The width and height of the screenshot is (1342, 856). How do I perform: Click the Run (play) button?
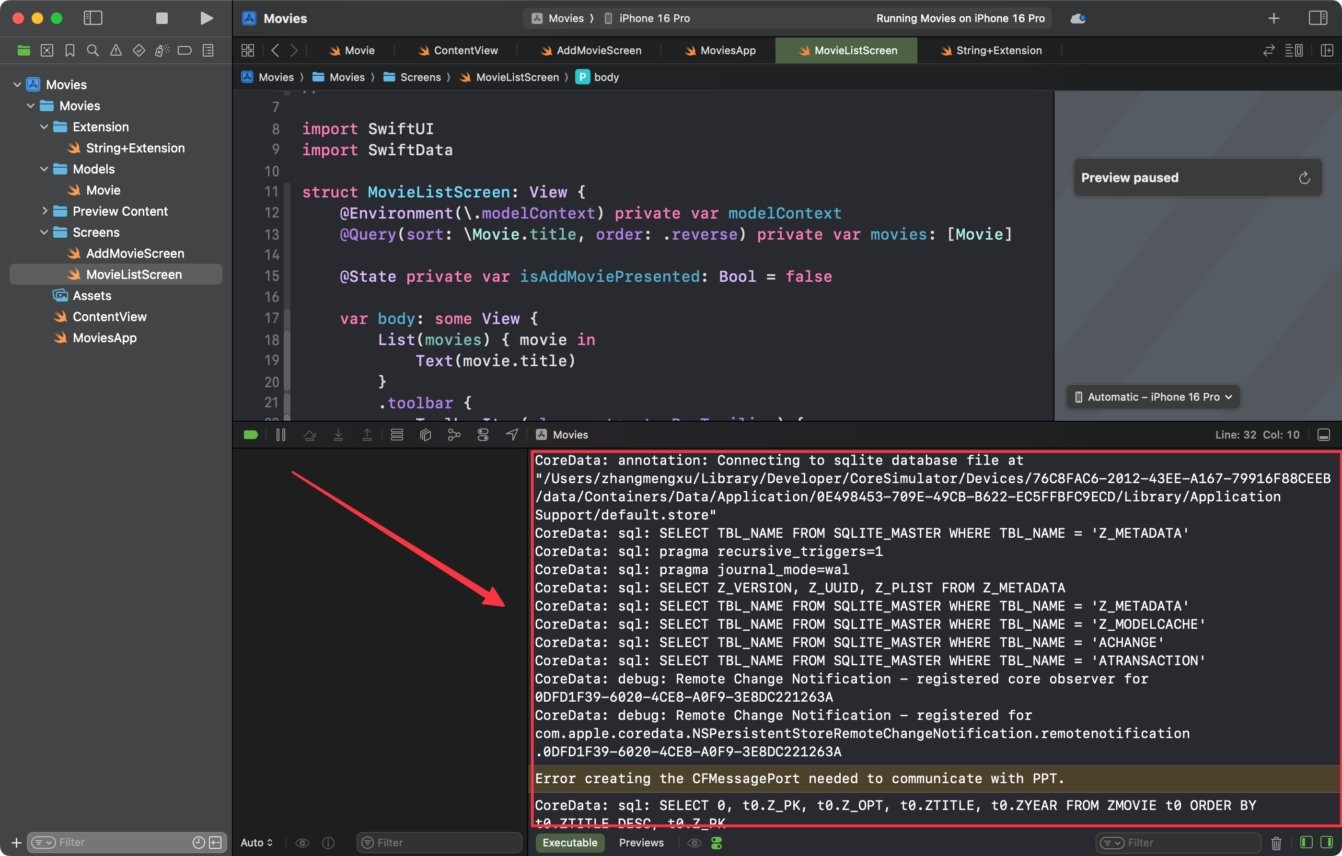click(206, 18)
